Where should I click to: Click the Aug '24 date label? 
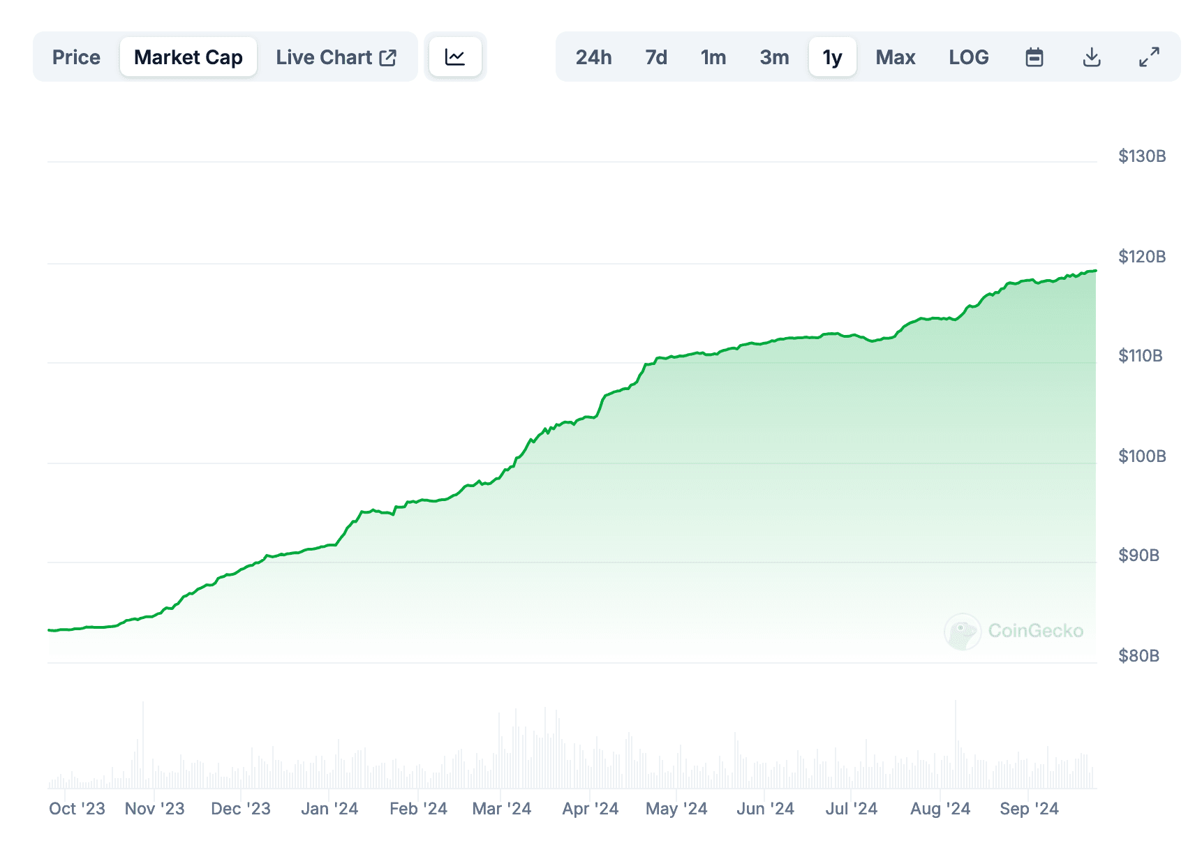tap(940, 809)
